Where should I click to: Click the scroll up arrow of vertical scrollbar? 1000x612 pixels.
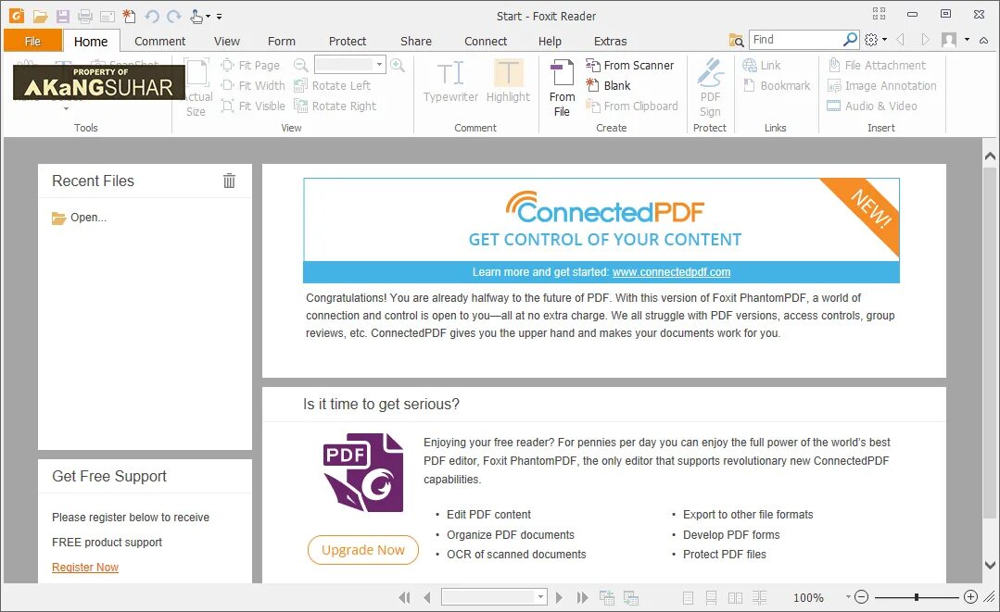(x=990, y=156)
